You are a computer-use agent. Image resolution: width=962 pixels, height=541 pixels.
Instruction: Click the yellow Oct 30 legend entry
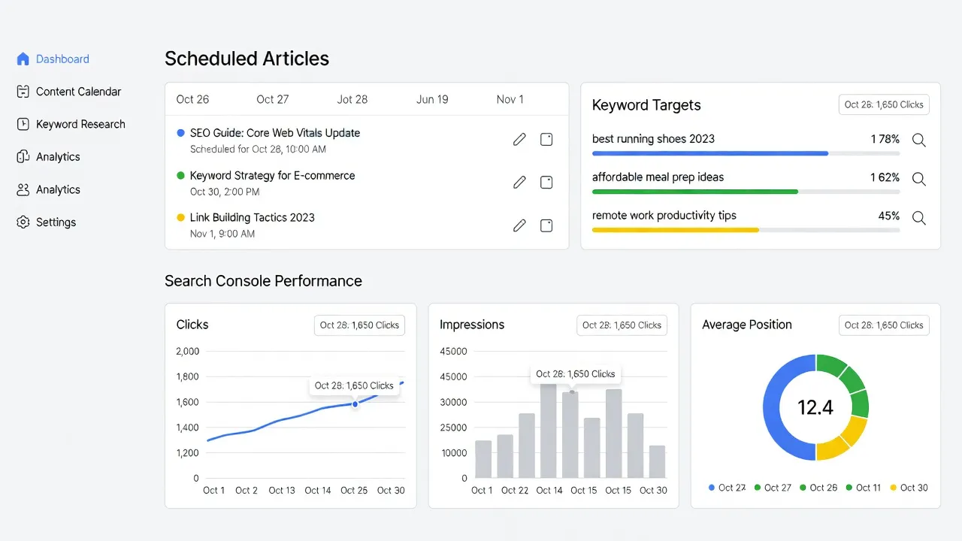(x=909, y=488)
